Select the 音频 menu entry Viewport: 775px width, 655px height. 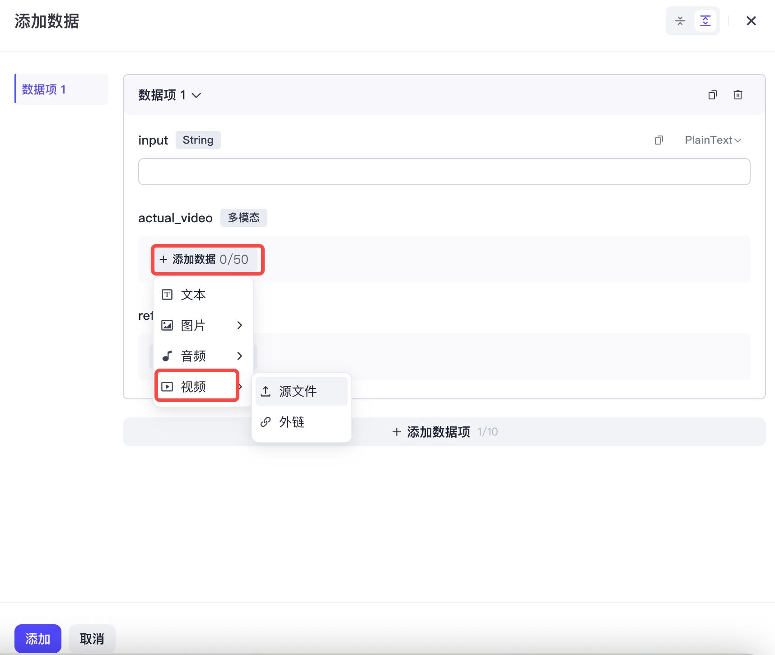click(x=203, y=356)
